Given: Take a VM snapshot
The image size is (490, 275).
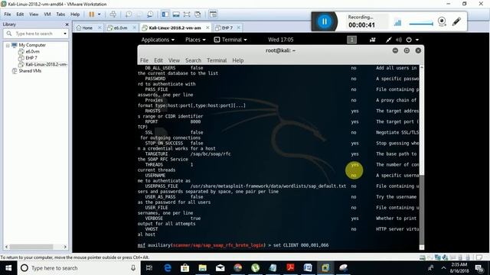Looking at the screenshot, I should (129, 15).
